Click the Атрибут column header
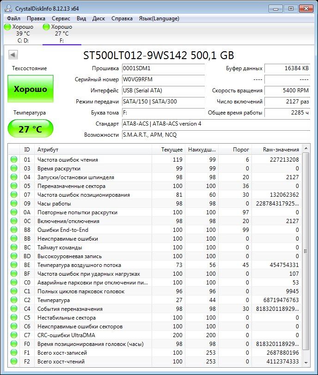 click(93, 150)
